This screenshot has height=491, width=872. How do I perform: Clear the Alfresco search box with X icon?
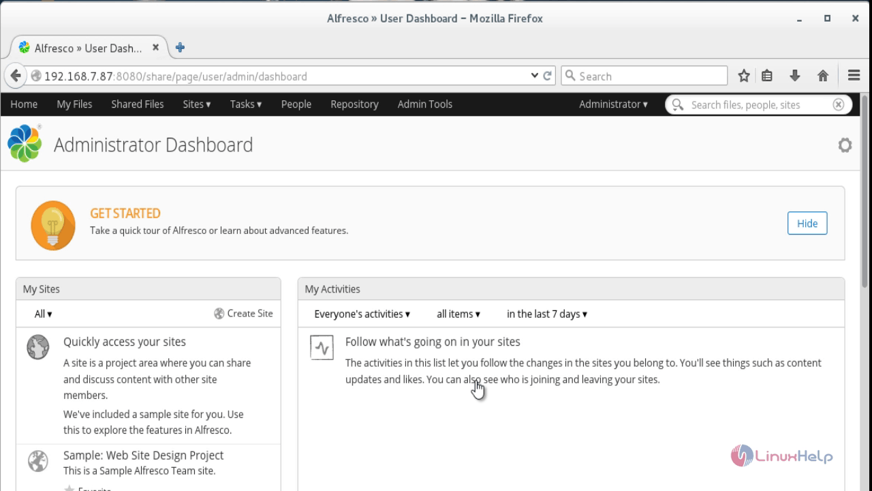coord(839,104)
